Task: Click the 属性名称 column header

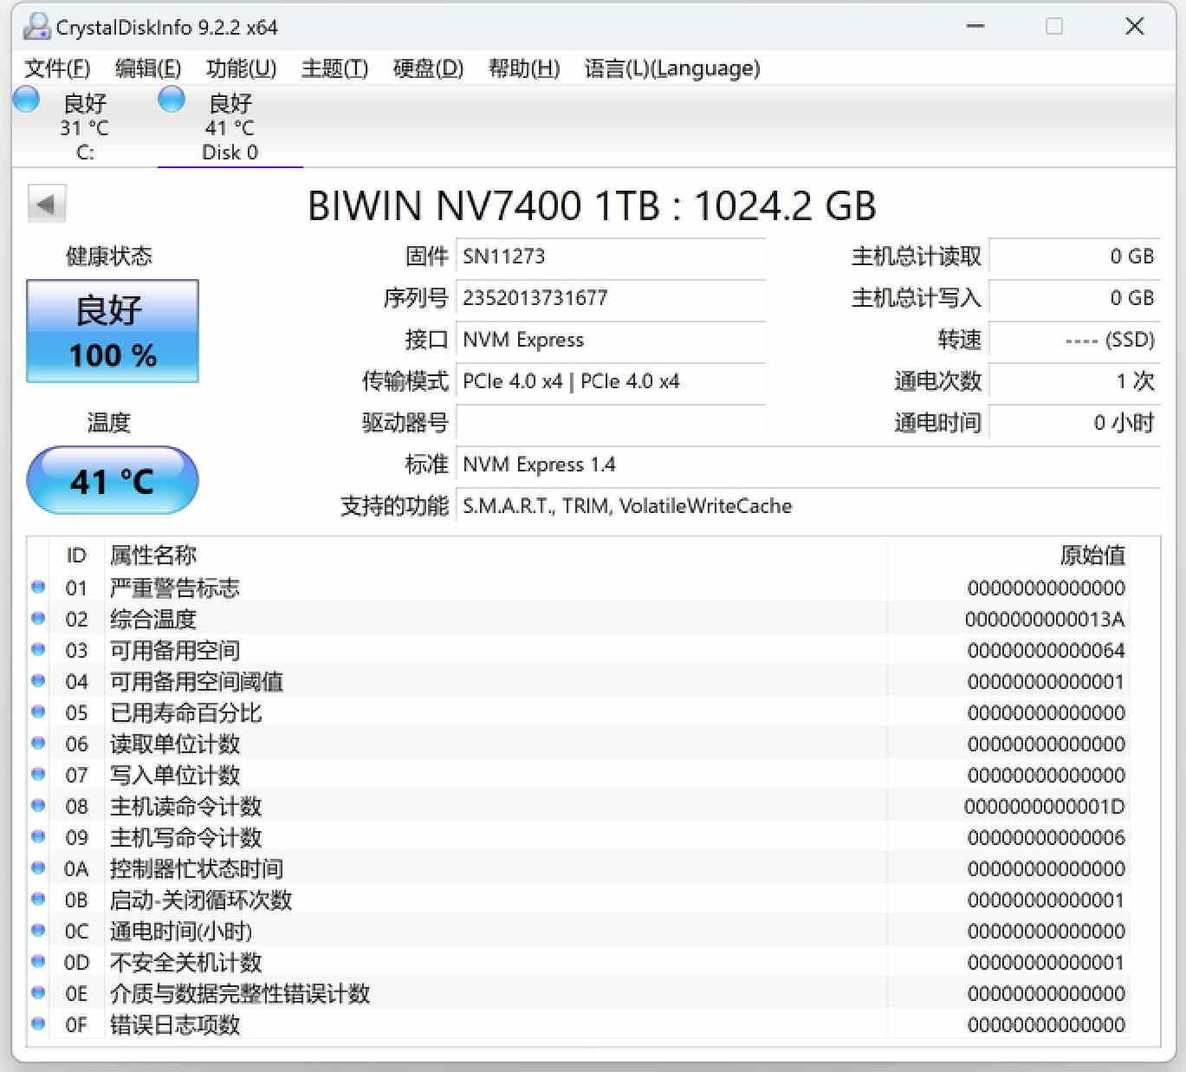Action: pos(152,555)
